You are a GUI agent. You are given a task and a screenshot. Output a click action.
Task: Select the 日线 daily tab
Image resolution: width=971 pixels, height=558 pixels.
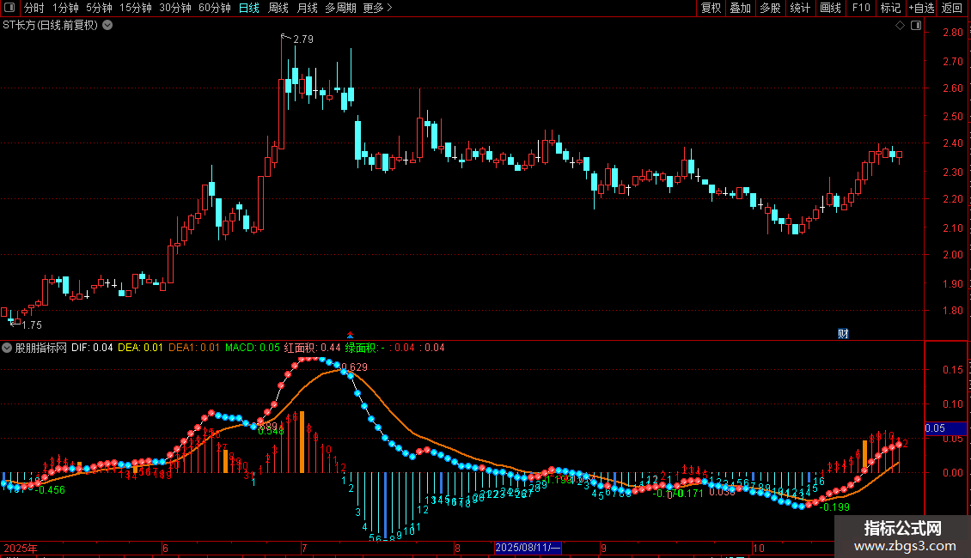coord(249,8)
